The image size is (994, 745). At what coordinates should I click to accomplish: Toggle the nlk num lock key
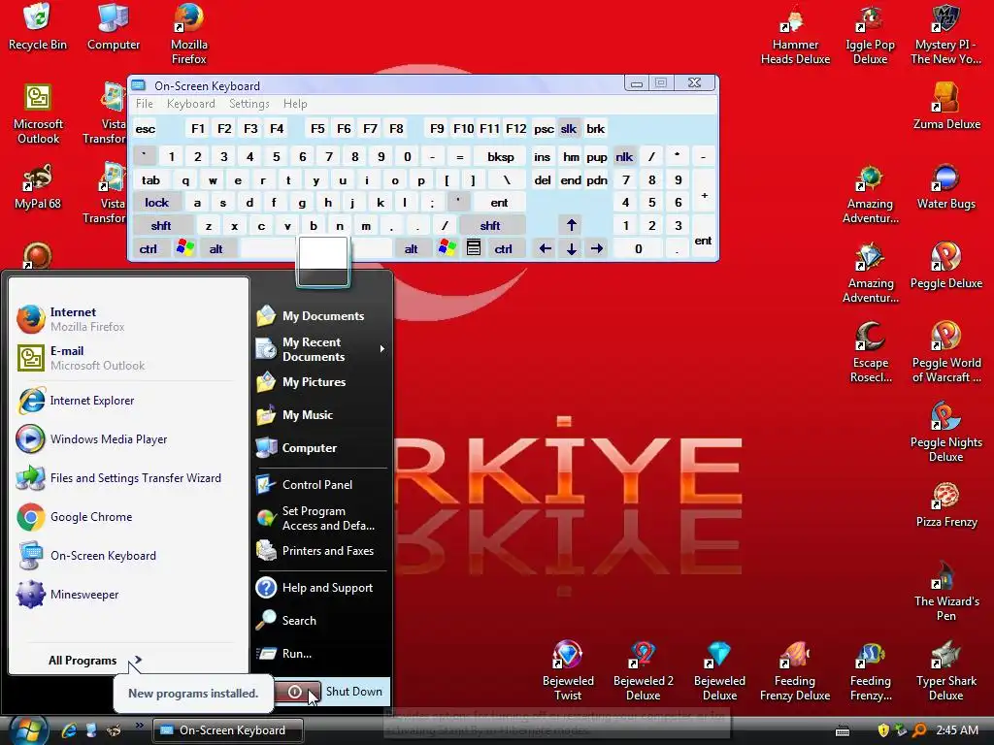624,157
